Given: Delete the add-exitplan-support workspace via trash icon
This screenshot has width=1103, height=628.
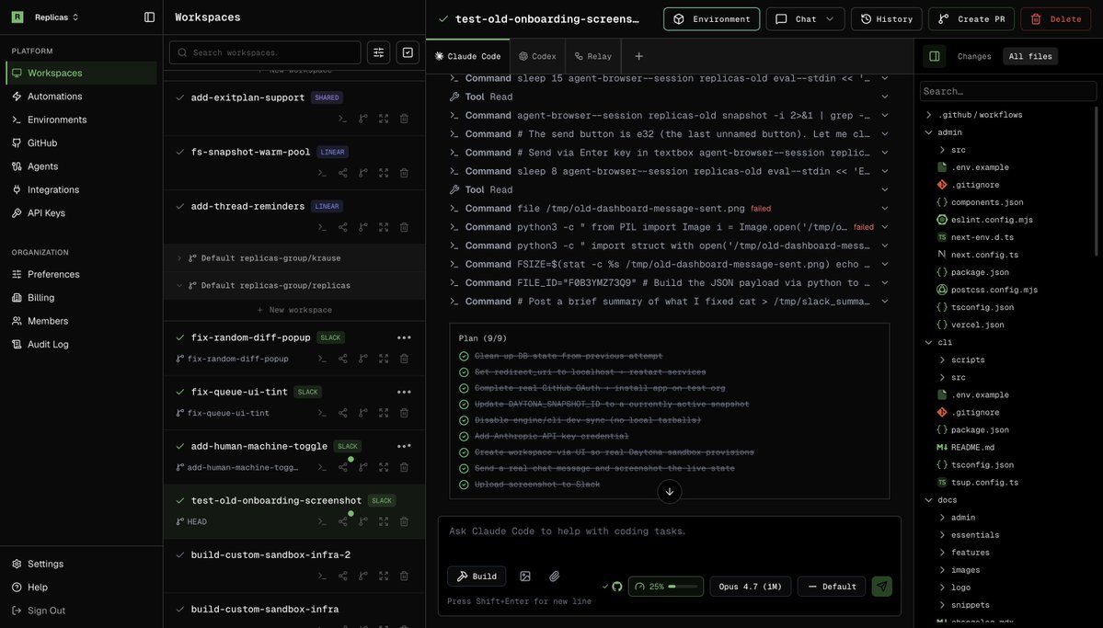Looking at the screenshot, I should pos(404,119).
